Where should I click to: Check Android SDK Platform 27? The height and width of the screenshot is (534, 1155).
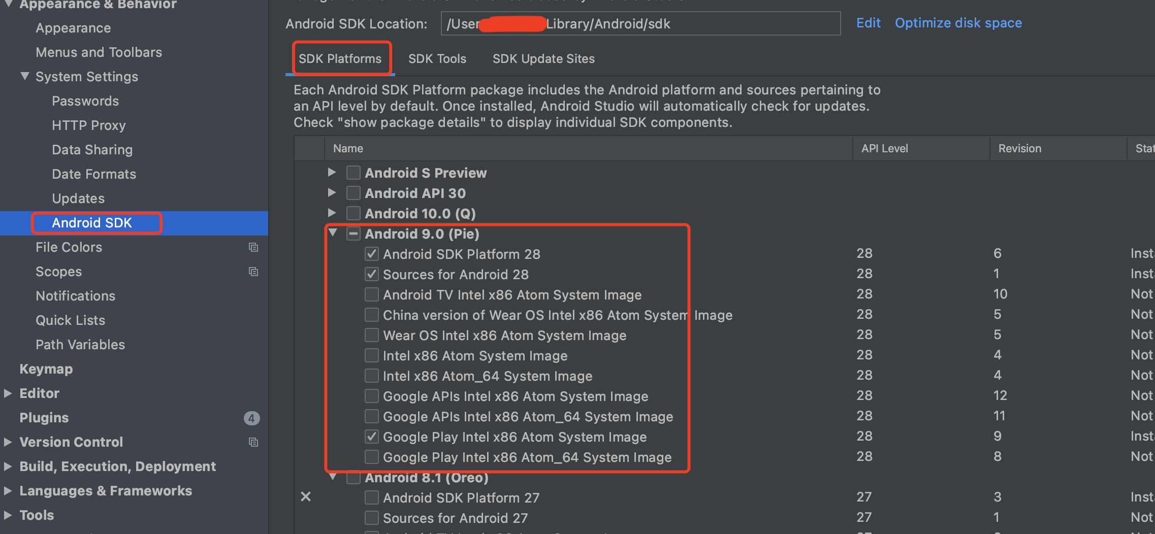point(372,497)
